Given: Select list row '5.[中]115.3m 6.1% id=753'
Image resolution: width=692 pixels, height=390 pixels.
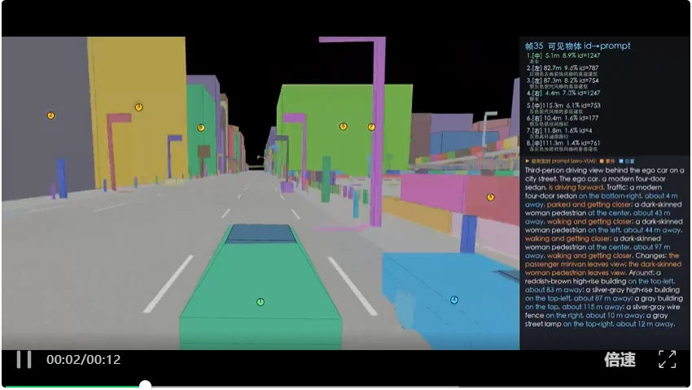Looking at the screenshot, I should pos(563,106).
